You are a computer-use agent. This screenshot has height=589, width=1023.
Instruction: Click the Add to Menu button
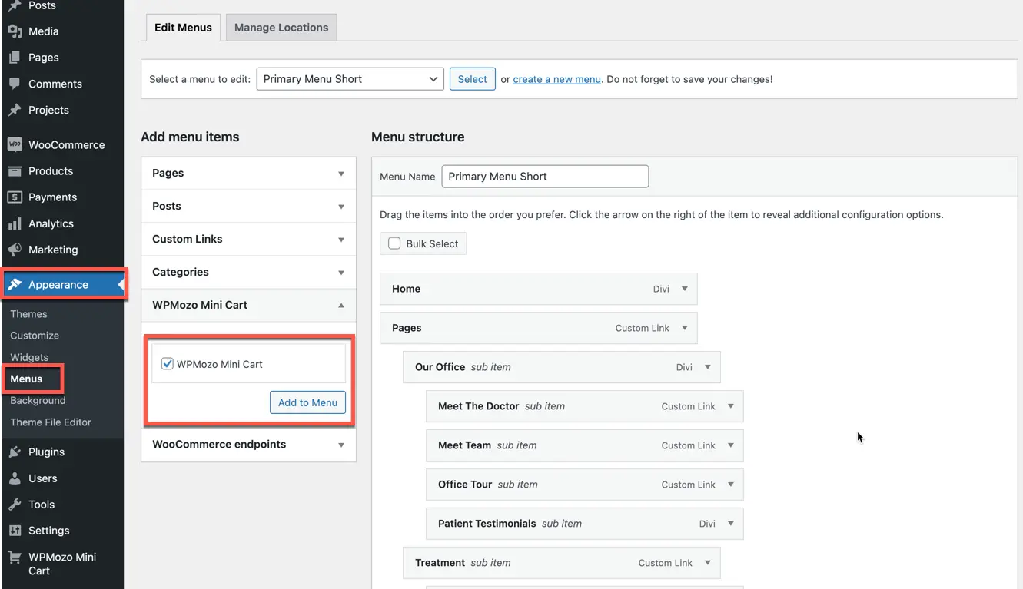tap(307, 402)
